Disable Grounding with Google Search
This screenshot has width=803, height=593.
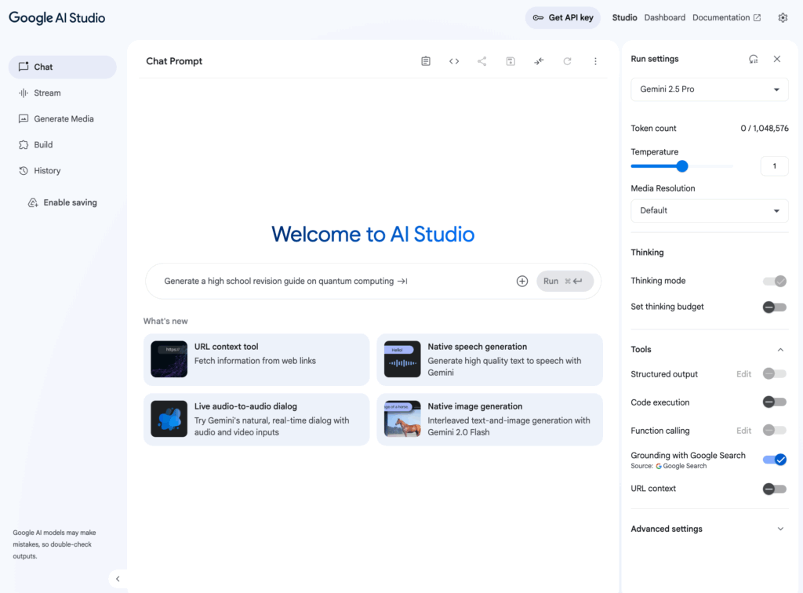click(775, 459)
